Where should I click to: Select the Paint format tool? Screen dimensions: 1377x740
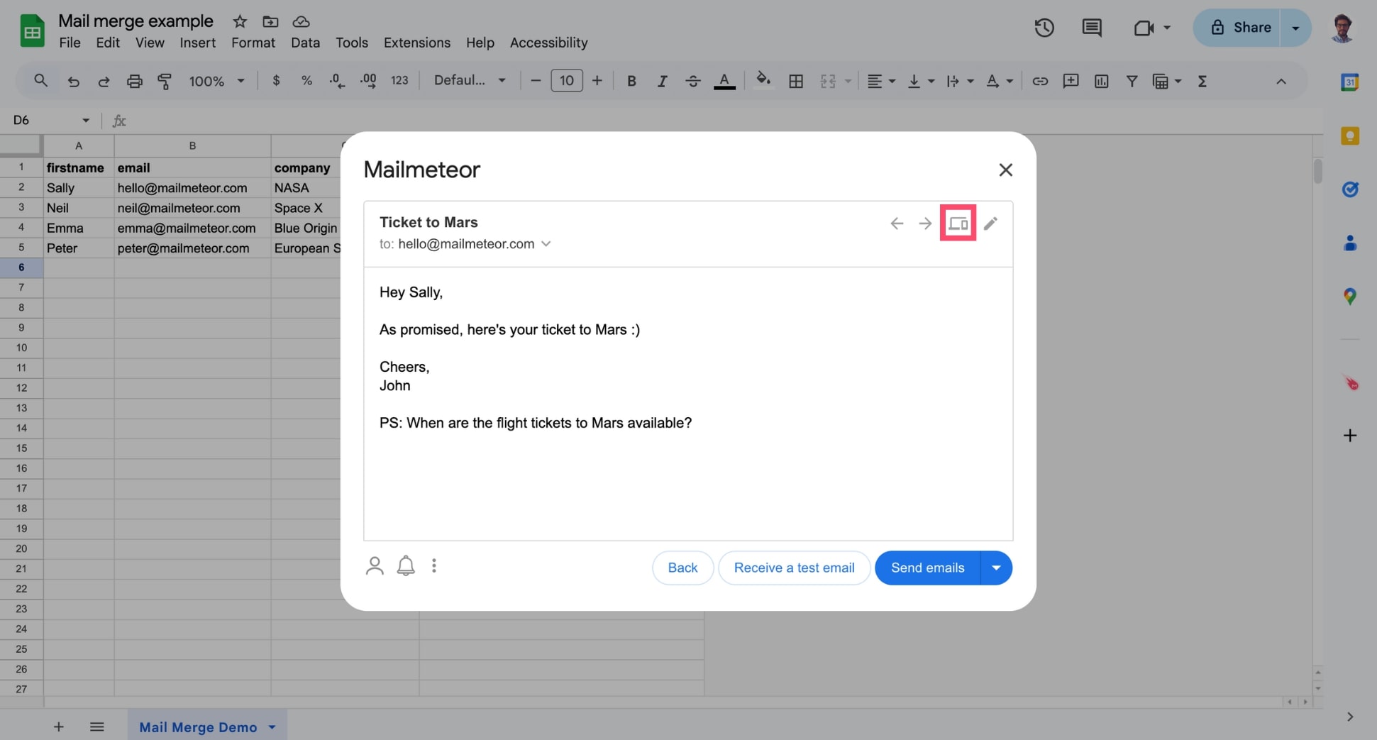(165, 81)
